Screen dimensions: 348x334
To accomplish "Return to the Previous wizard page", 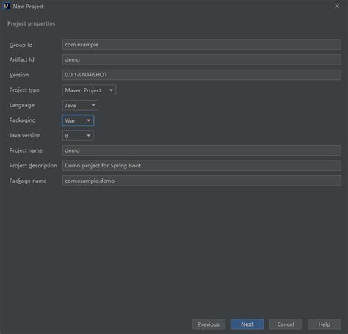I will coord(209,324).
